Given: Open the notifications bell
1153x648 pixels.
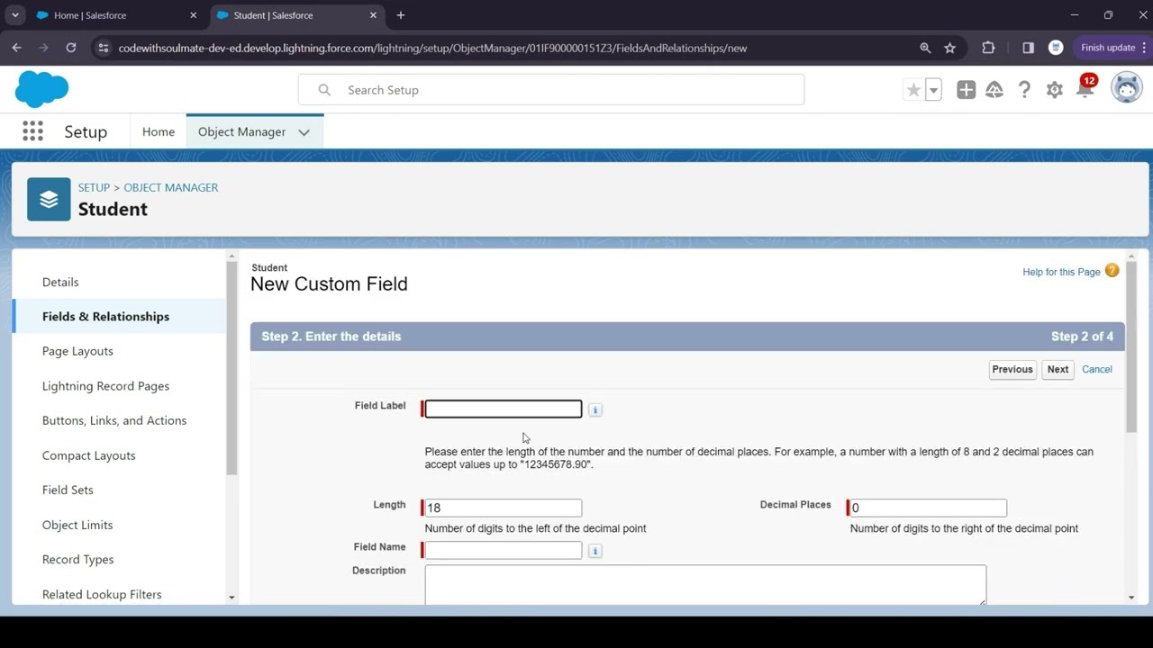Looking at the screenshot, I should [x=1085, y=89].
